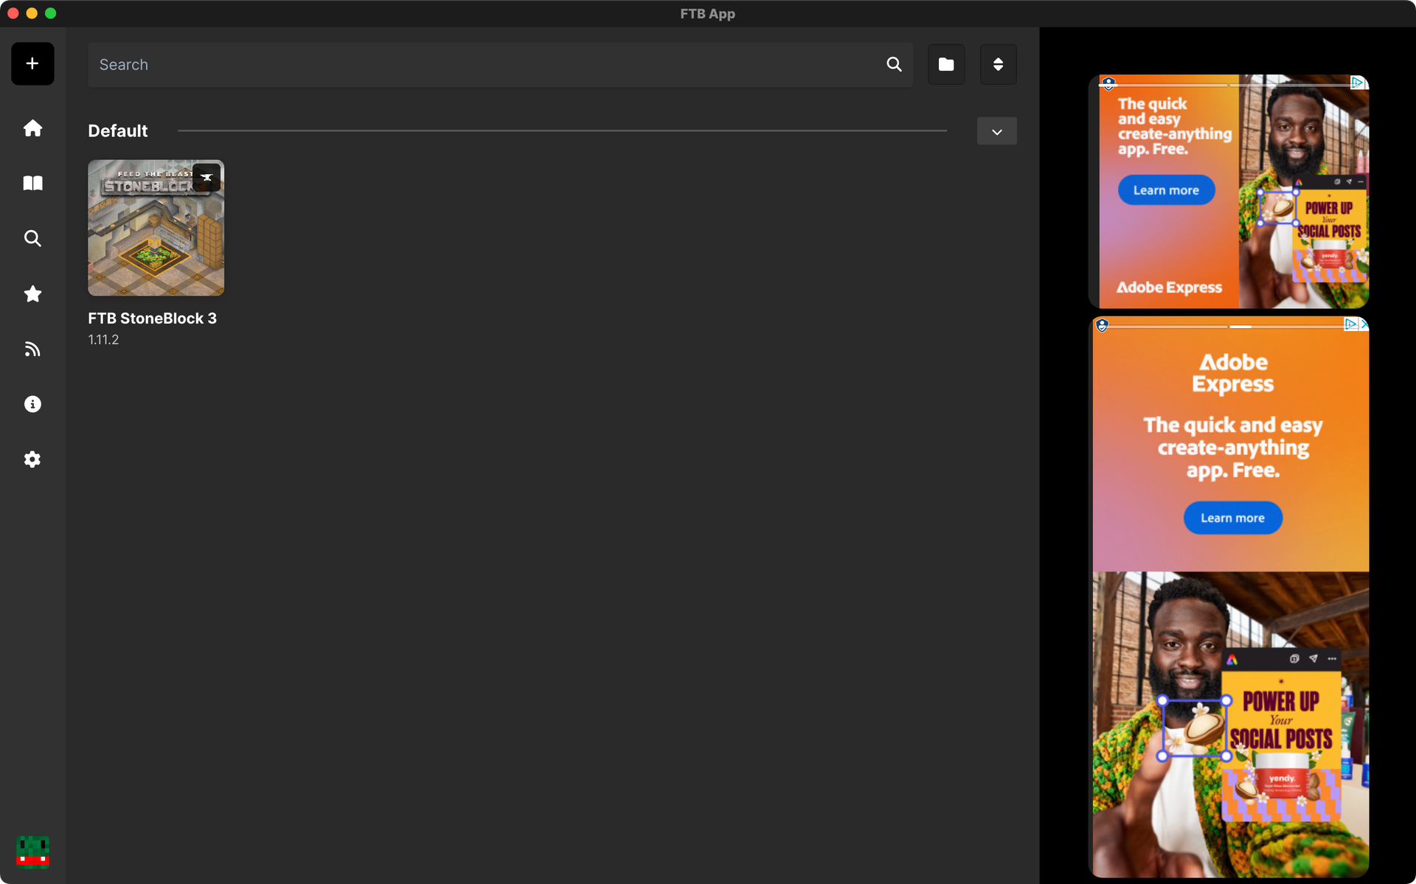Click the AdChoices icon on the top ad

click(x=1358, y=83)
